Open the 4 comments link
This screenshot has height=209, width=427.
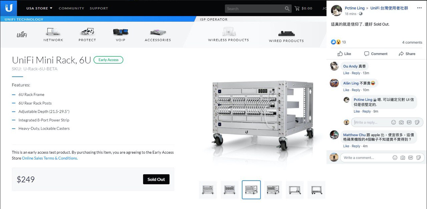(412, 42)
